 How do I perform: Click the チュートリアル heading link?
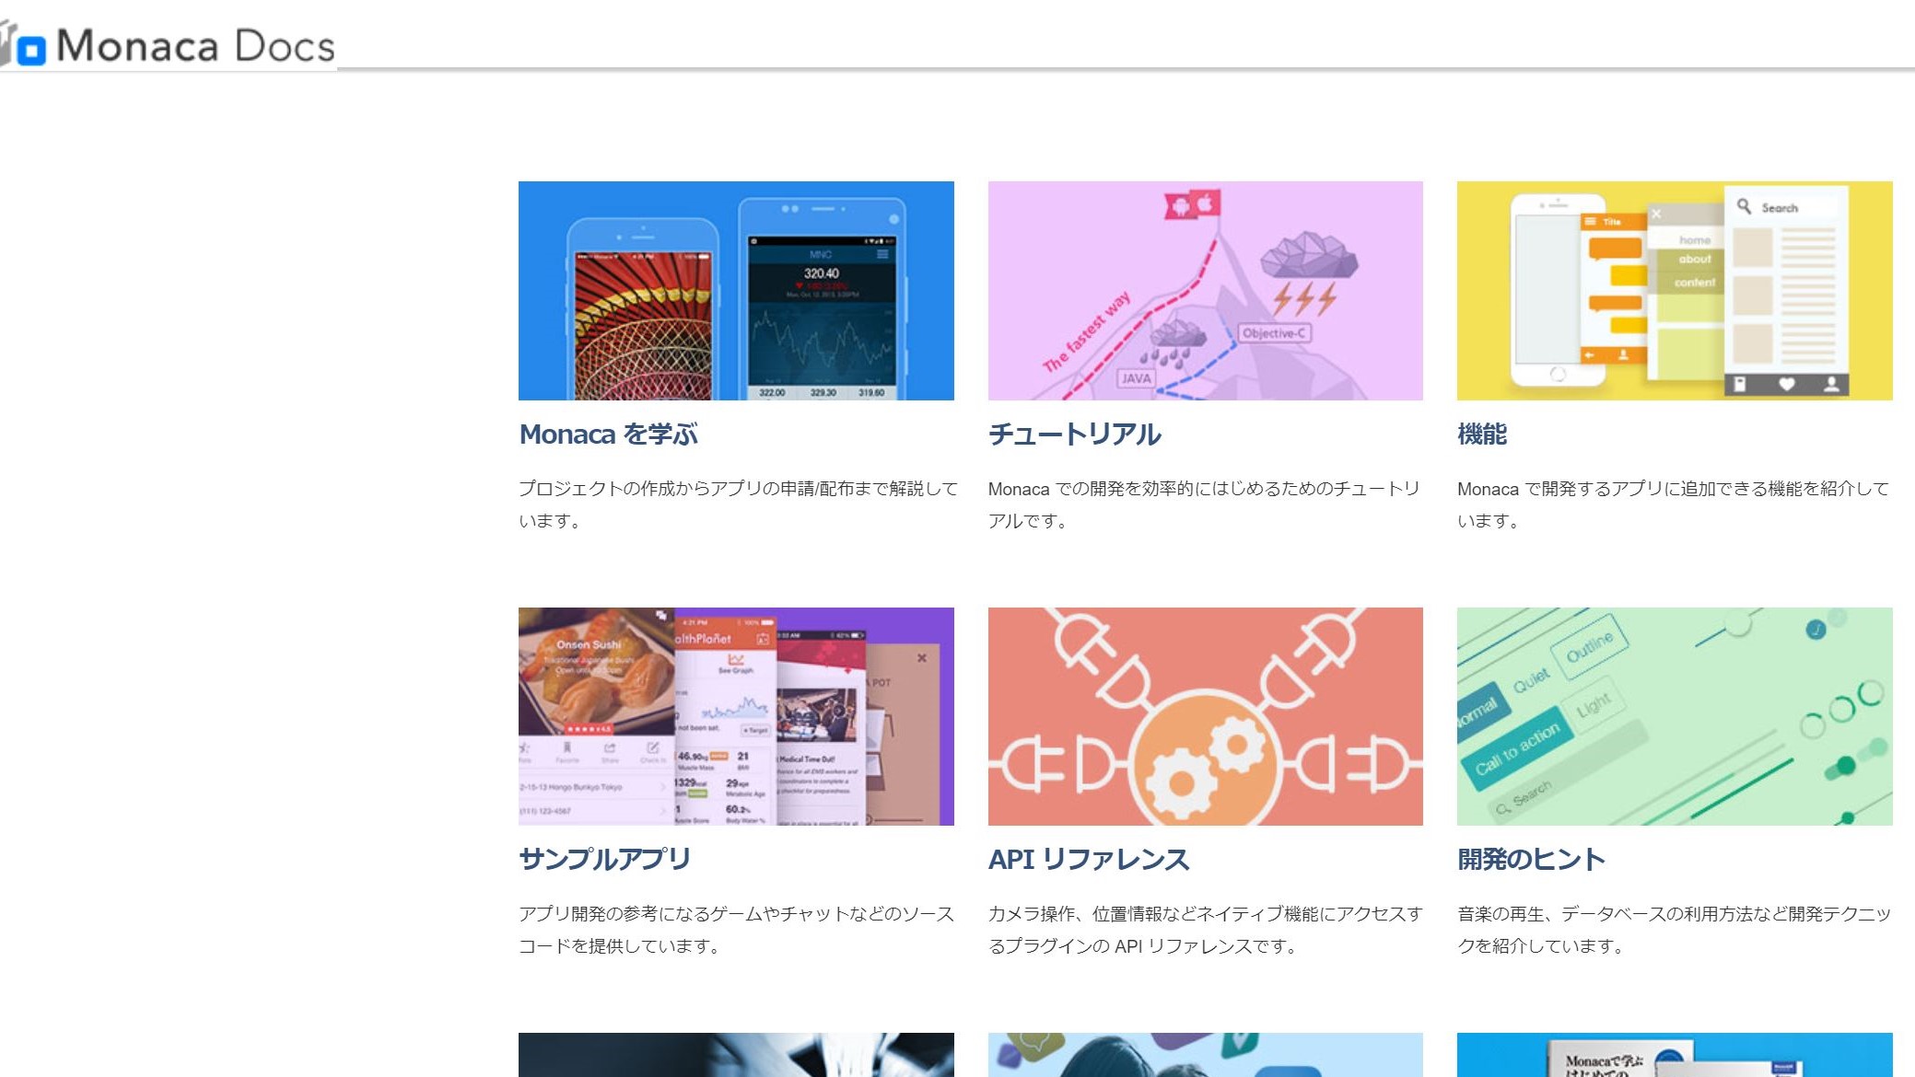(x=1074, y=434)
